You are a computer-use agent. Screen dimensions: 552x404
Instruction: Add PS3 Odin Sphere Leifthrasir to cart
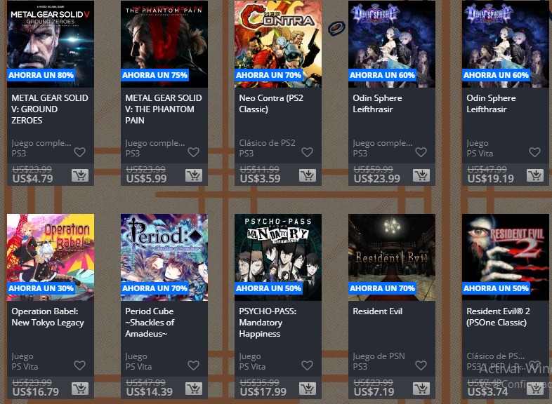[421, 175]
